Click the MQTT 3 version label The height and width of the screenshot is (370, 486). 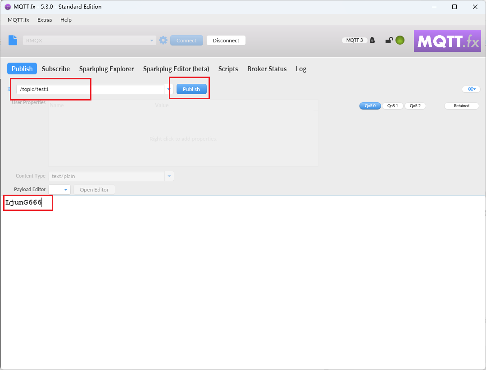(354, 40)
